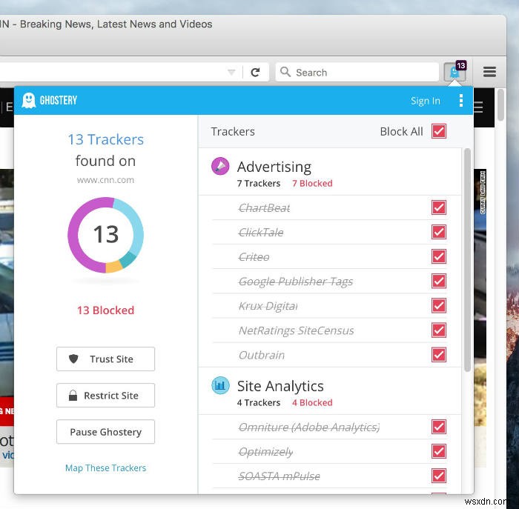This screenshot has width=519, height=509.
Task: Click the tracker list scrollbar
Action: [x=467, y=260]
